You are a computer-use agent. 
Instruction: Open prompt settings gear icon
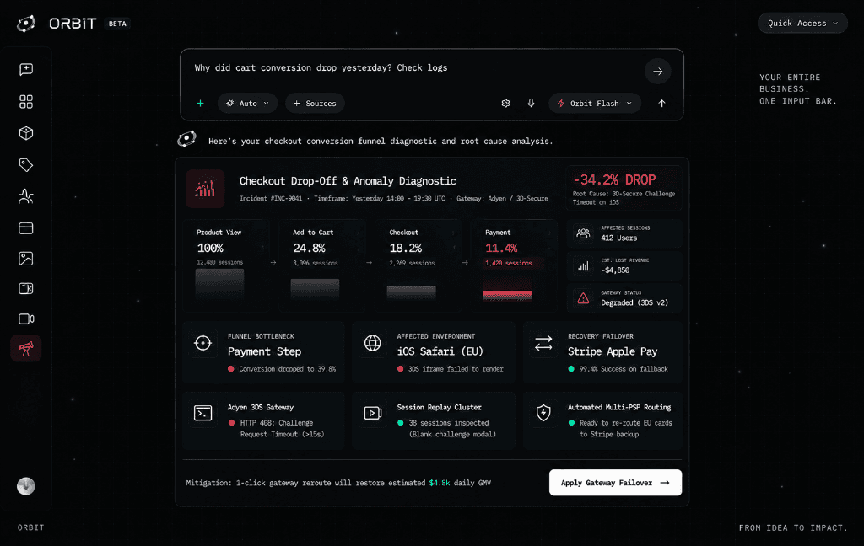tap(506, 103)
